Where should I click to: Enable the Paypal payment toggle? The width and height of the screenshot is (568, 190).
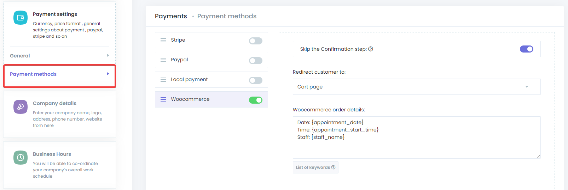pyautogui.click(x=256, y=61)
